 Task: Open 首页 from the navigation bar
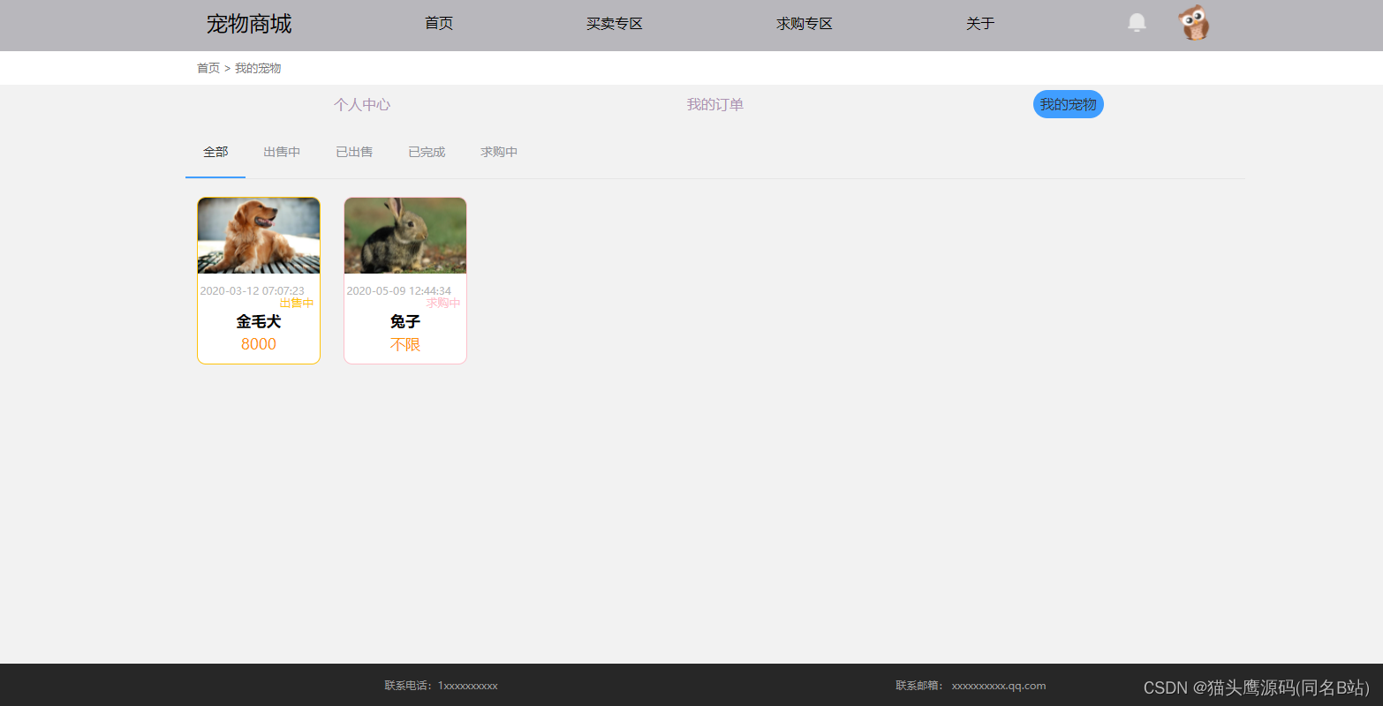tap(438, 24)
